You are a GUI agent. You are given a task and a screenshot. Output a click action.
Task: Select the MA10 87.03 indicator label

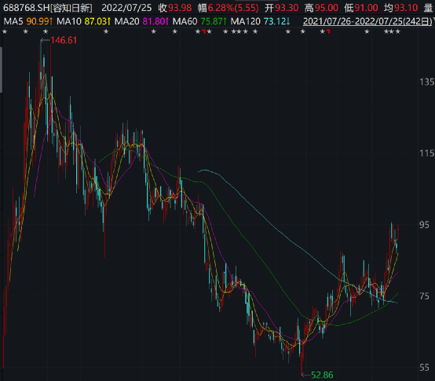point(84,21)
